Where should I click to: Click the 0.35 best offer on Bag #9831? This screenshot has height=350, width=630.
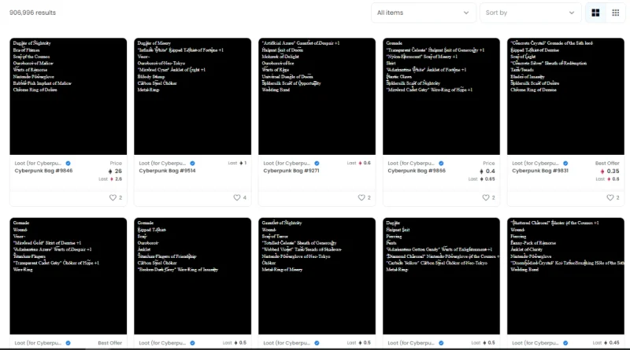(610, 171)
